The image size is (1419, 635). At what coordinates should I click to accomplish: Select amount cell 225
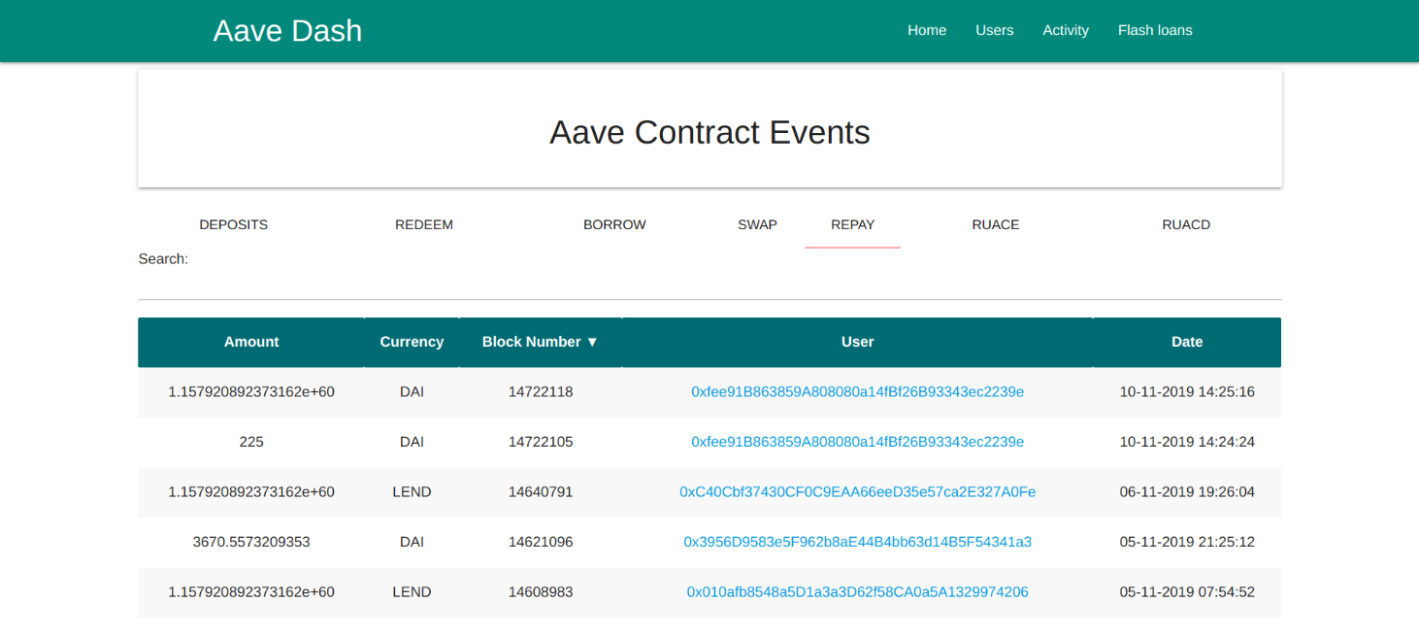pyautogui.click(x=251, y=442)
